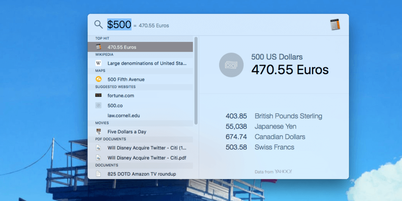Click the compass icon next to 500.co

point(98,106)
